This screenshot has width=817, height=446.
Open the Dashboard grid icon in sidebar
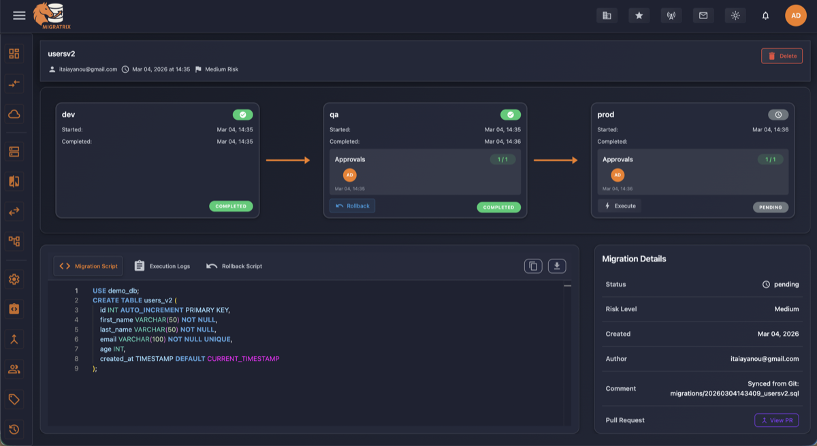(x=13, y=52)
